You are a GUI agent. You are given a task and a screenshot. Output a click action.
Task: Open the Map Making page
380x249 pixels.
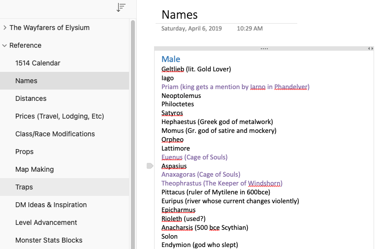click(34, 169)
